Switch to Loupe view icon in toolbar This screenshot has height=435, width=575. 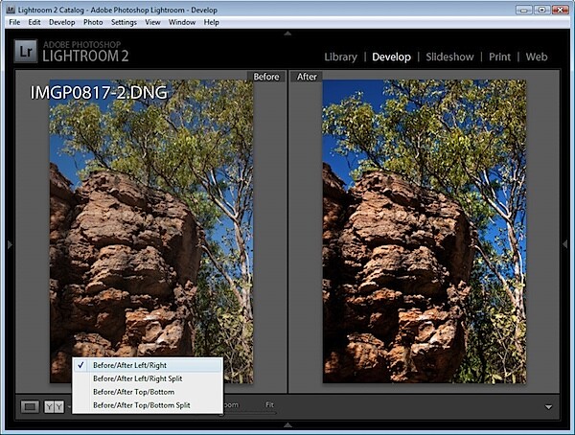tap(30, 406)
